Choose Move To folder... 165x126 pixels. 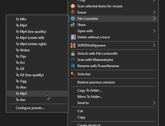click(x=113, y=97)
